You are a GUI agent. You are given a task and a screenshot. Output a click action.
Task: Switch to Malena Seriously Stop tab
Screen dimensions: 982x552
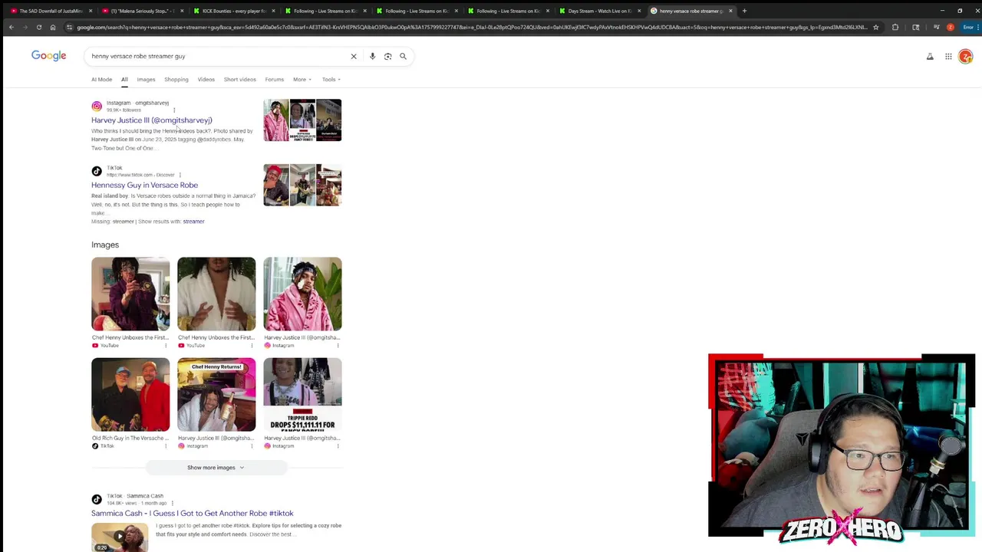pyautogui.click(x=142, y=11)
